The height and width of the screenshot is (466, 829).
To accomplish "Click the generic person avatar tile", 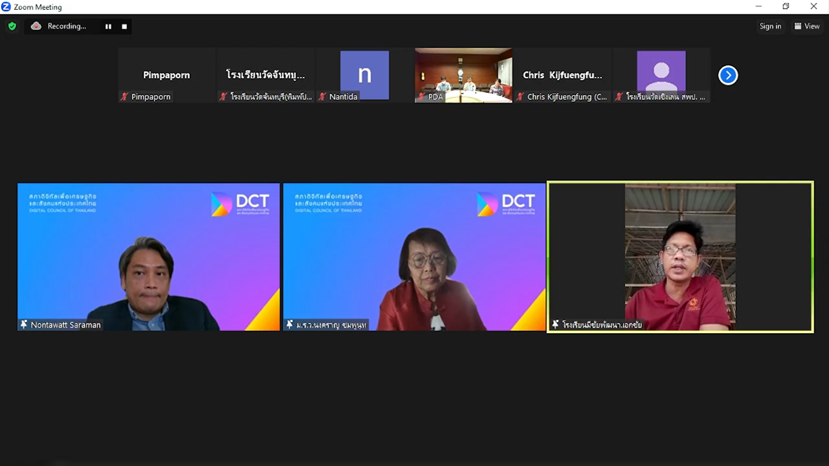I will (x=661, y=72).
